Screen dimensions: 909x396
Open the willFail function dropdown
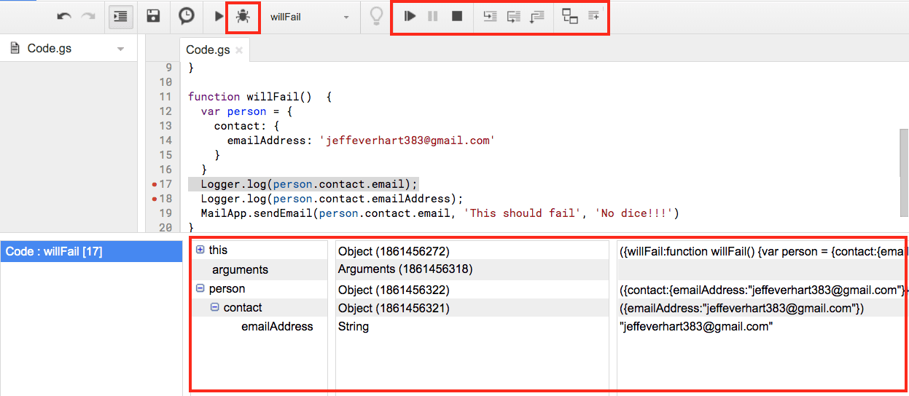click(x=311, y=17)
